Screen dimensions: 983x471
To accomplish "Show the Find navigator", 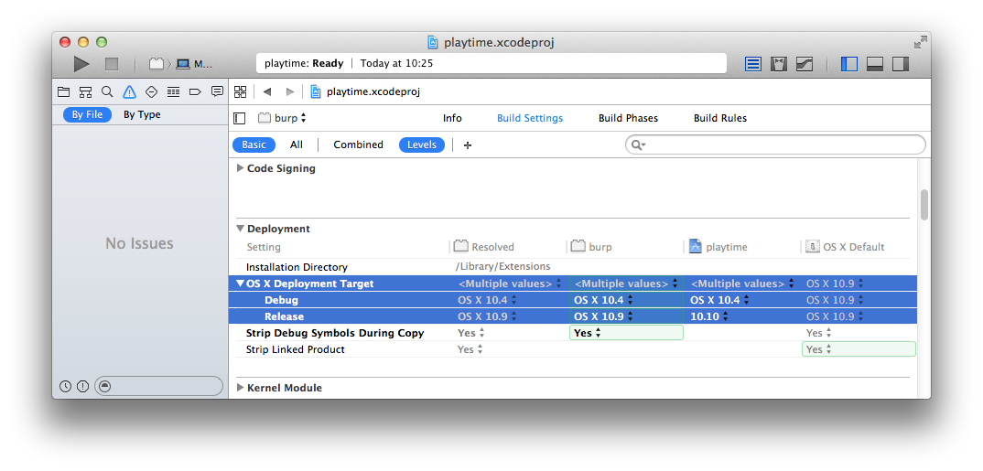I will (x=107, y=92).
